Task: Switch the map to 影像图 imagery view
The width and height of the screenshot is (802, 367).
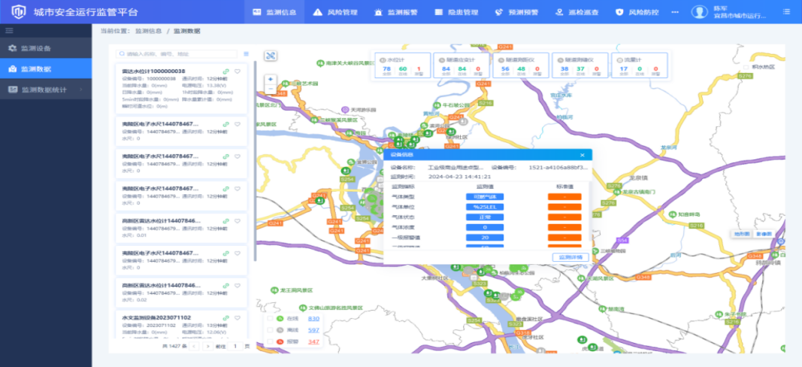Action: [x=764, y=234]
